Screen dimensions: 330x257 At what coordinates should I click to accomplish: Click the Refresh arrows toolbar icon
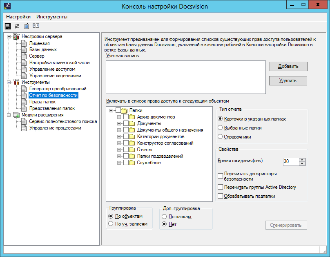click(x=17, y=26)
